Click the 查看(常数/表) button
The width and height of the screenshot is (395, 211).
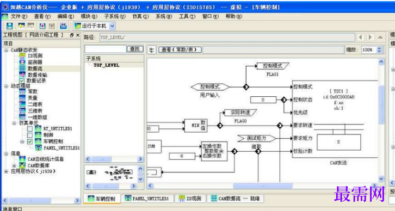[180, 49]
